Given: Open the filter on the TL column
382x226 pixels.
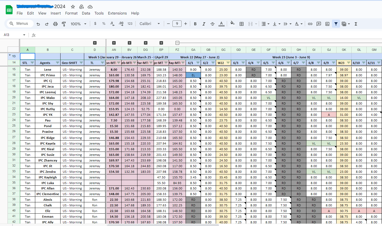Looking at the screenshot, I should 102,63.
